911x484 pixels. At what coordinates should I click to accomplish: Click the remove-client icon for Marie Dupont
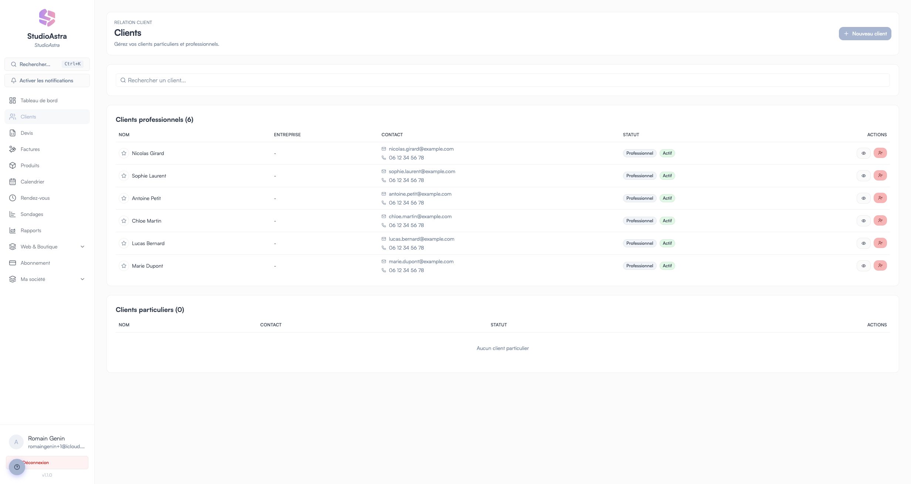[x=880, y=265]
